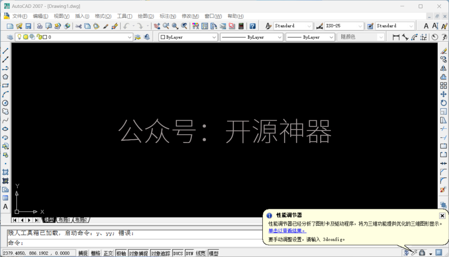This screenshot has height=257, width=449.
Task: Click the Array tool
Action: pos(444,85)
